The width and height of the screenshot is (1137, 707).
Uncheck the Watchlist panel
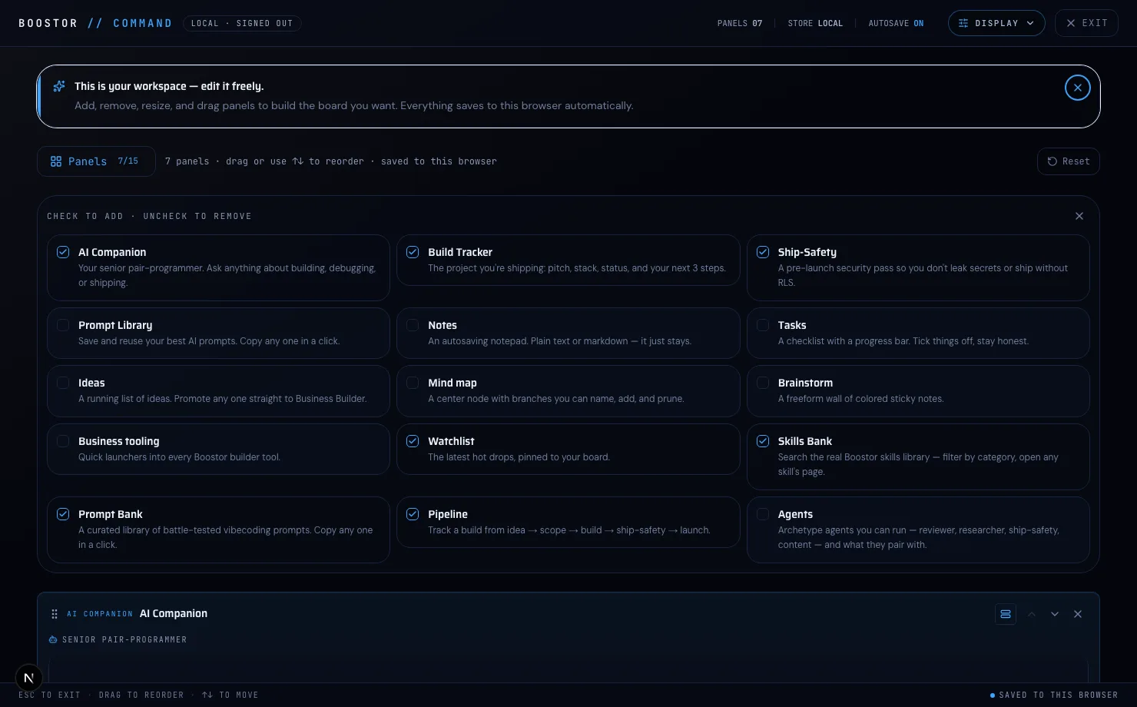(413, 441)
